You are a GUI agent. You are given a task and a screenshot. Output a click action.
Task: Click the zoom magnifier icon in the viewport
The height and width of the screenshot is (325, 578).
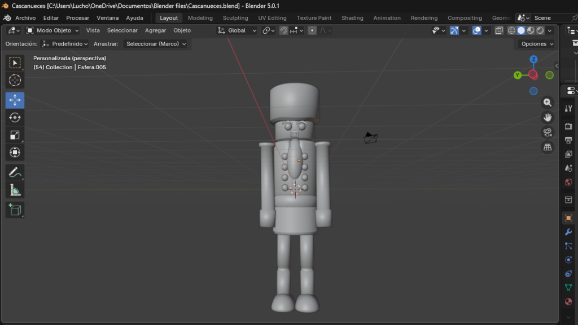click(x=547, y=103)
